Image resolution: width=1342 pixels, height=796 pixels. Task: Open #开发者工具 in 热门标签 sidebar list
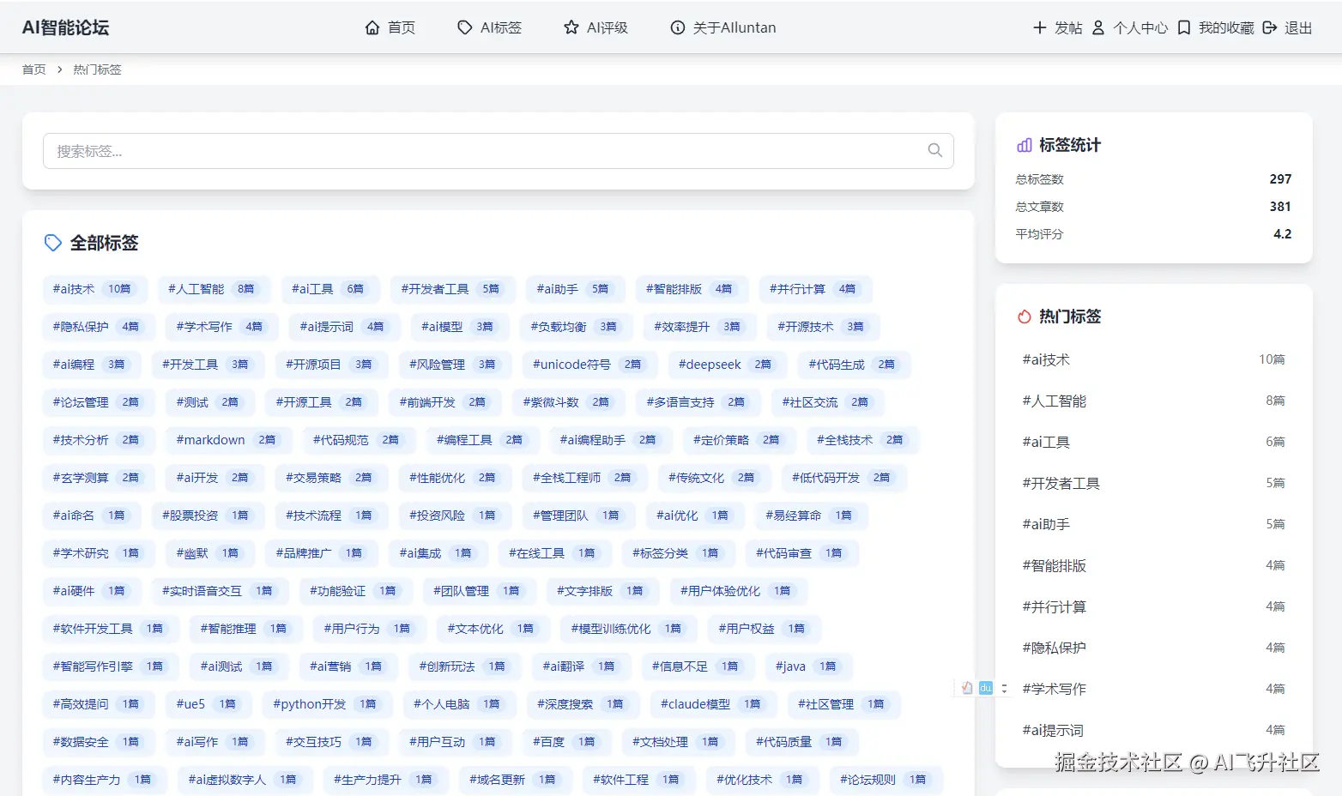click(1153, 483)
